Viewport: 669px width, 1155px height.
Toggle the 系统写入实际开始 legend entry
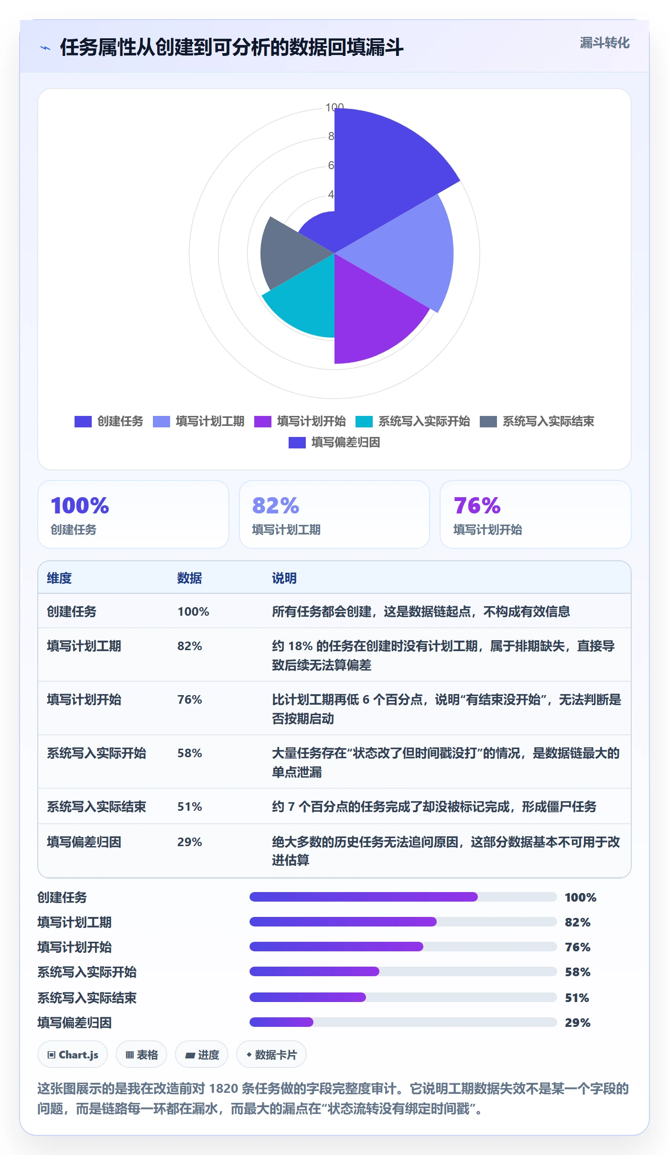(x=413, y=422)
